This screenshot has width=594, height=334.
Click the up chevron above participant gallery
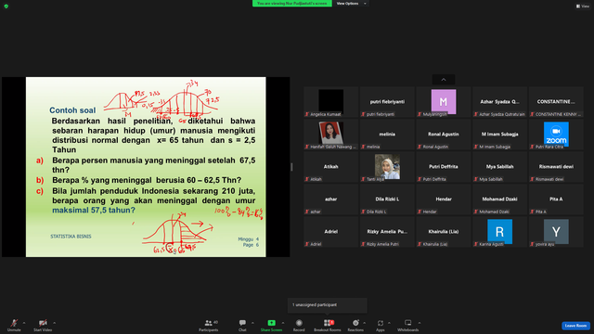pos(444,80)
